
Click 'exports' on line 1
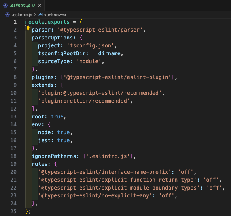click(x=59, y=22)
